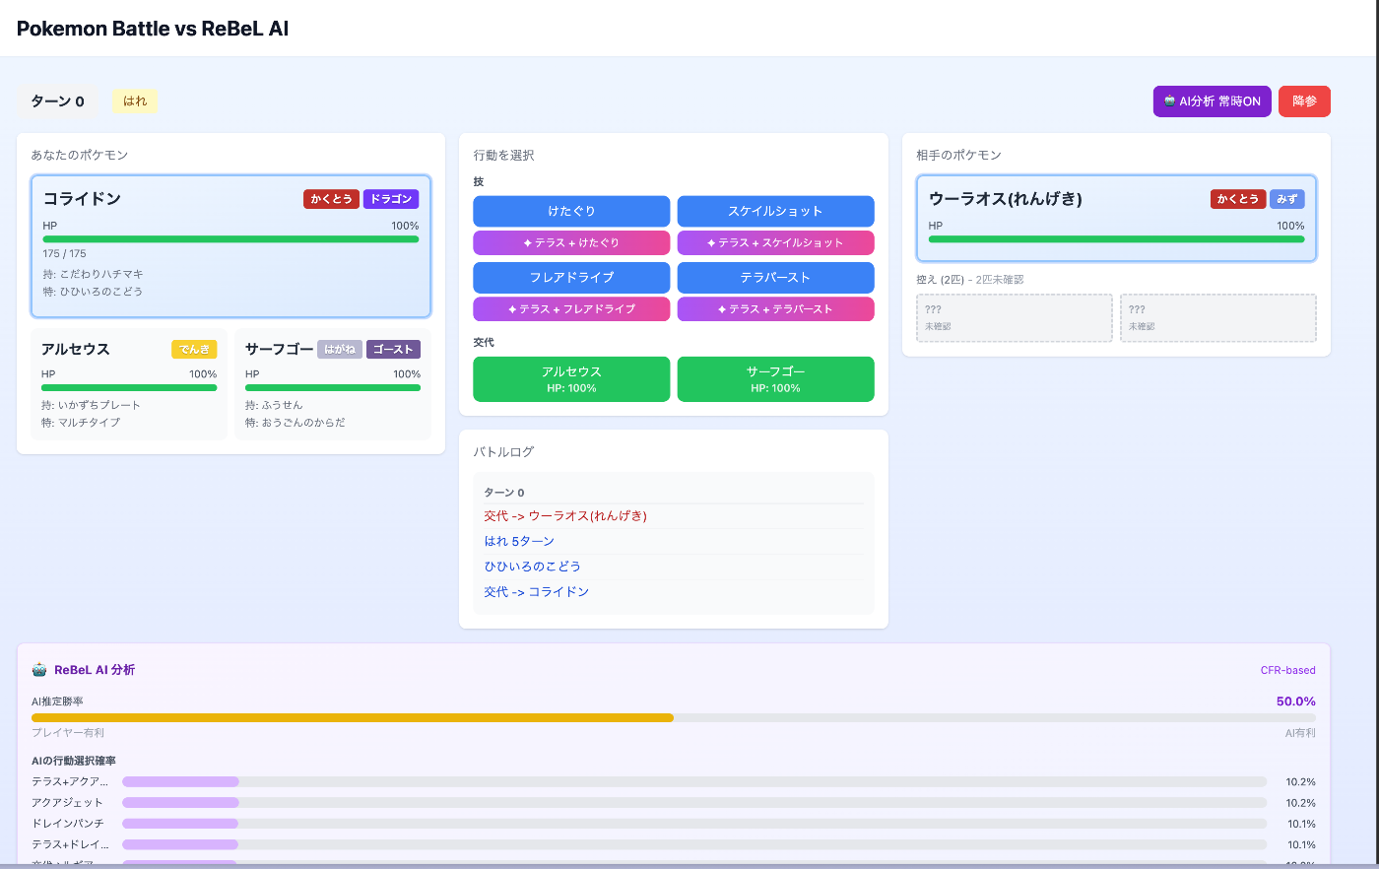The width and height of the screenshot is (1379, 869).
Task: Click the ドレインパンチ probability bar
Action: (694, 824)
